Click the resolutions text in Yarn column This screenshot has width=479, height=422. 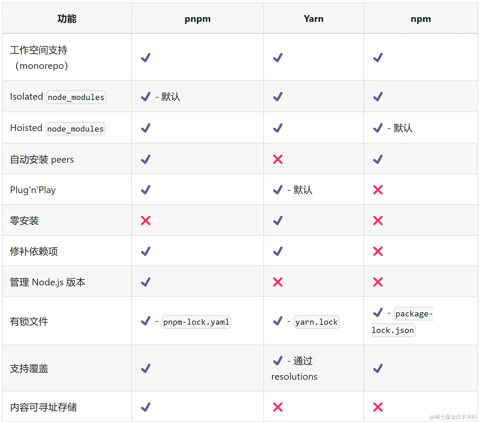point(294,376)
